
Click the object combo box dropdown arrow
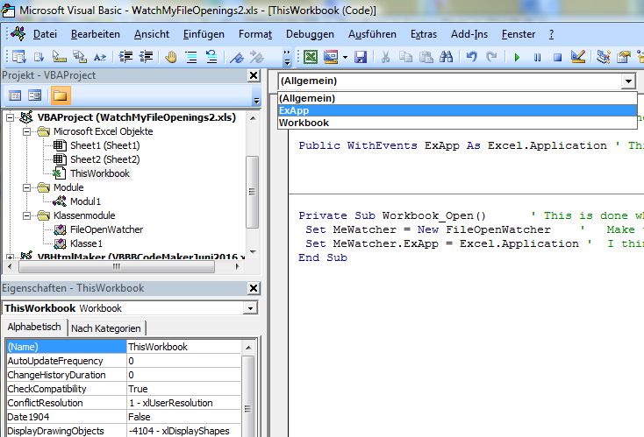pyautogui.click(x=628, y=81)
